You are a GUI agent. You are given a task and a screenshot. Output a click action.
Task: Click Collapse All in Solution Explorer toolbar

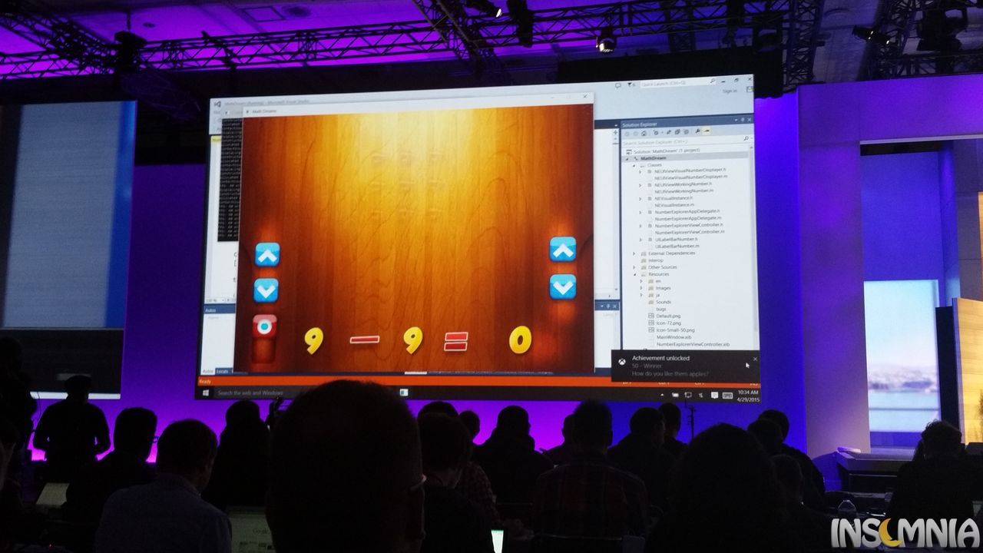click(677, 132)
